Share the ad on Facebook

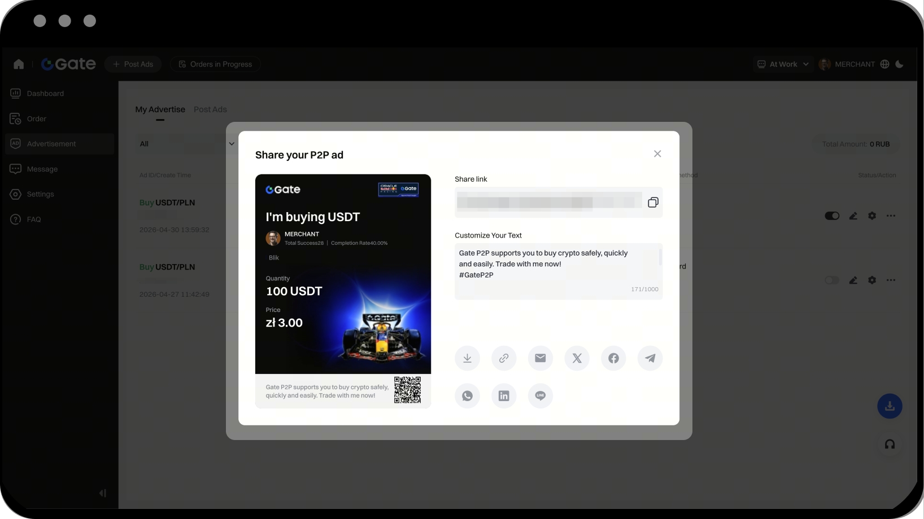click(x=613, y=358)
